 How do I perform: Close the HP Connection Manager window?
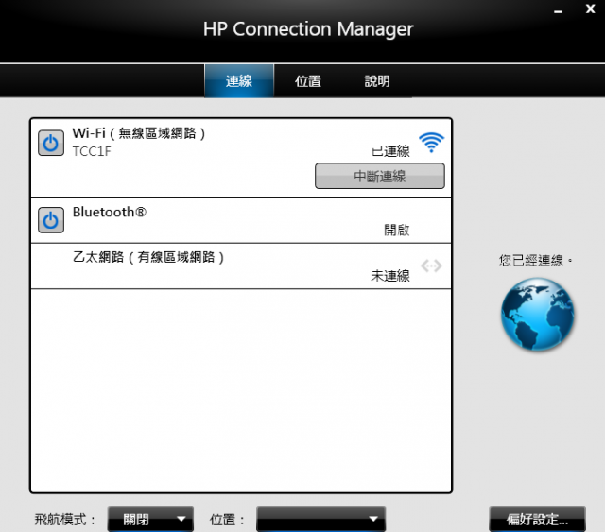coord(590,9)
